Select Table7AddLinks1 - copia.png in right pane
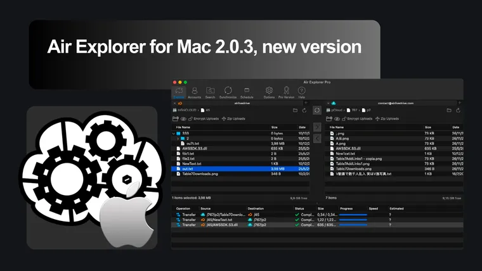The image size is (482, 271). [394, 159]
